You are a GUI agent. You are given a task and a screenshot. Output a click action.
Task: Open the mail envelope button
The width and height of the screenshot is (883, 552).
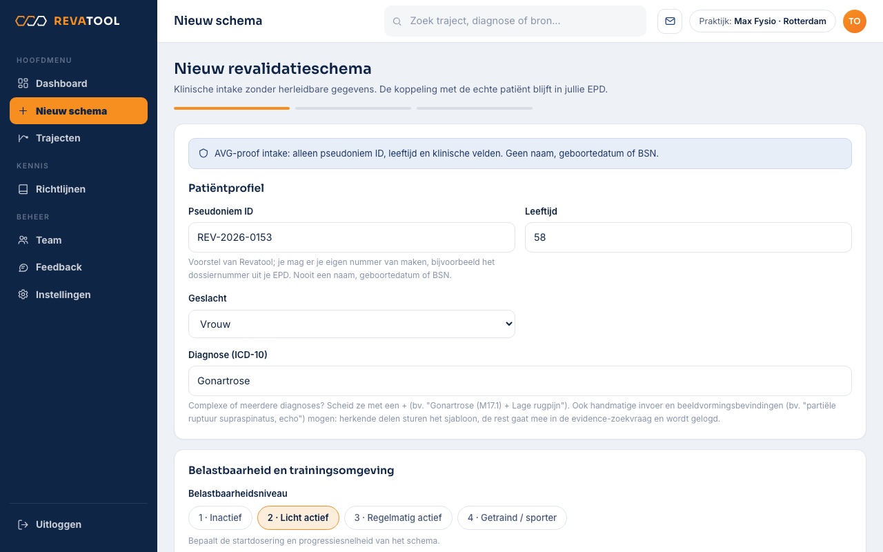(x=670, y=21)
